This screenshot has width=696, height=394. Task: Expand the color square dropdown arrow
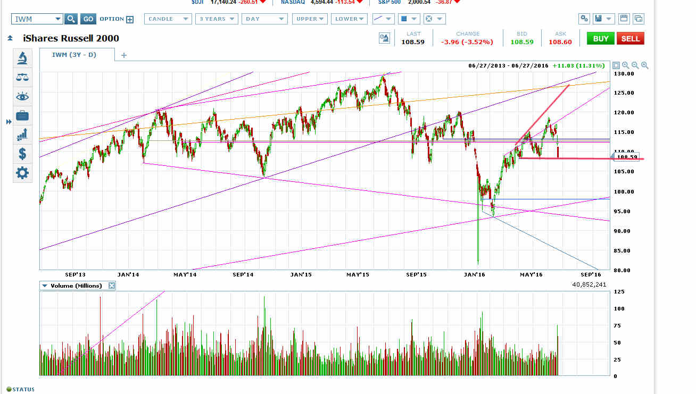pyautogui.click(x=415, y=19)
